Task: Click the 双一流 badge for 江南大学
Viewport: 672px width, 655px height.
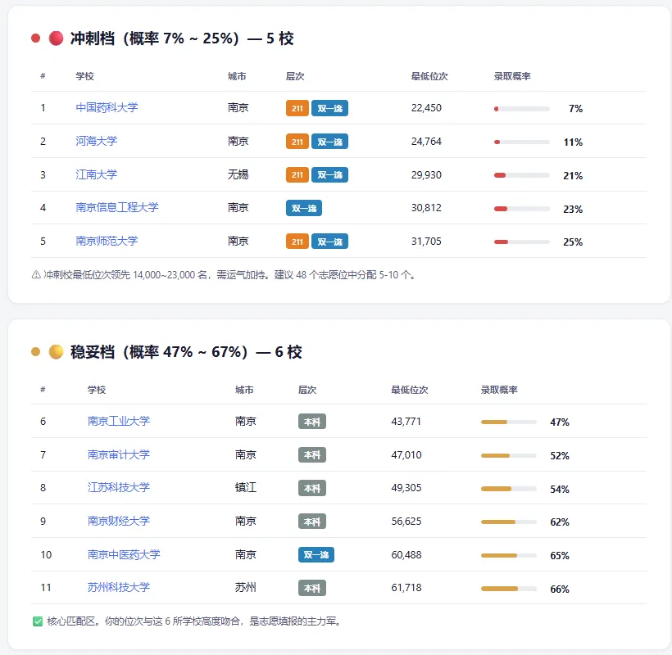Action: [329, 174]
